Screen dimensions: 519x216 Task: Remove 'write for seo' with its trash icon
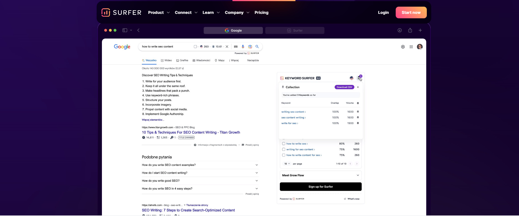click(x=358, y=123)
